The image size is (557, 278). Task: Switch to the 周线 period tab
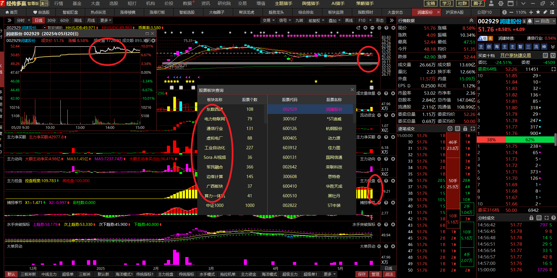tap(78, 20)
